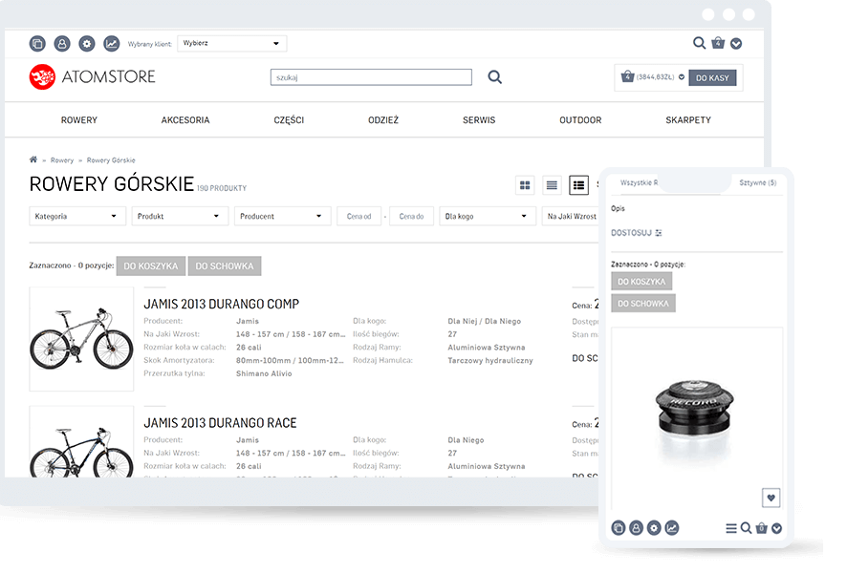This screenshot has width=847, height=573.
Task: Expand the cart summary arrow next to the total
Action: point(682,77)
